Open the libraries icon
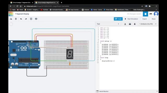This screenshot has height=93, width=167. tap(130, 24)
